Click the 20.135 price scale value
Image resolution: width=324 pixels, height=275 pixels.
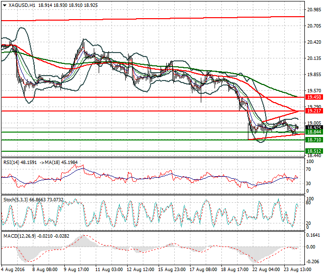click(x=314, y=58)
